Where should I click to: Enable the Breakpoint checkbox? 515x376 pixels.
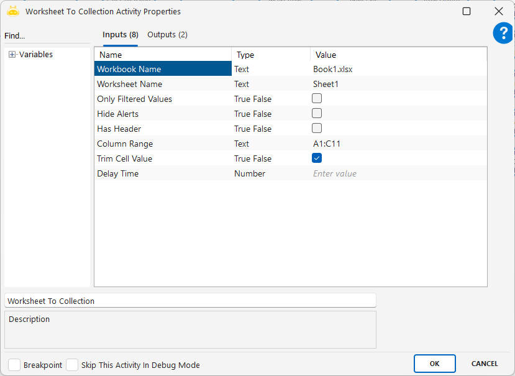(x=14, y=365)
